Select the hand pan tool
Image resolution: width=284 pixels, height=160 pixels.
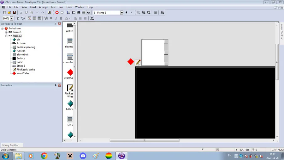tap(18, 18)
